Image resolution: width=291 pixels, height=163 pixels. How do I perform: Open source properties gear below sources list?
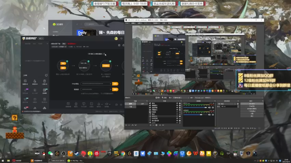click(x=156, y=125)
